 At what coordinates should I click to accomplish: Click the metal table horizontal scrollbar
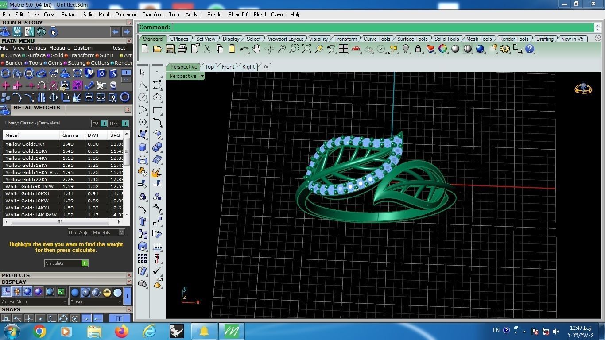(63, 222)
